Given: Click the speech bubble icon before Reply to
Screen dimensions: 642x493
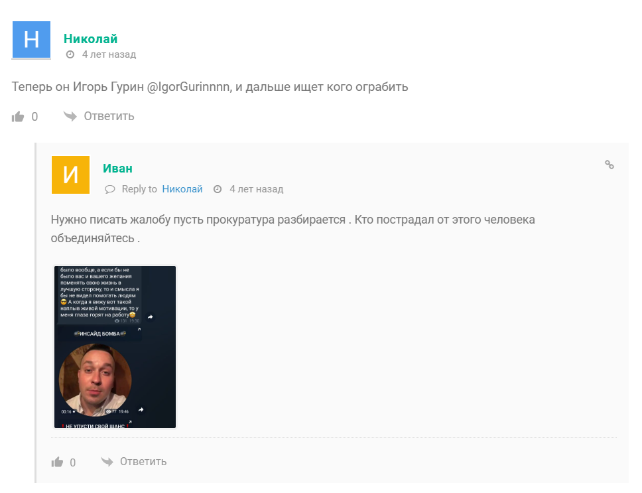Looking at the screenshot, I should pos(109,188).
